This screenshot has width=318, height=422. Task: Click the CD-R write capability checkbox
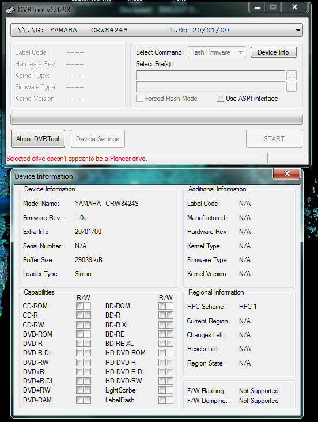87,315
